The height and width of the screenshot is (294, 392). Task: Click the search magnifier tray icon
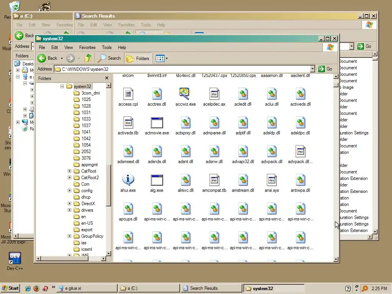(x=365, y=289)
